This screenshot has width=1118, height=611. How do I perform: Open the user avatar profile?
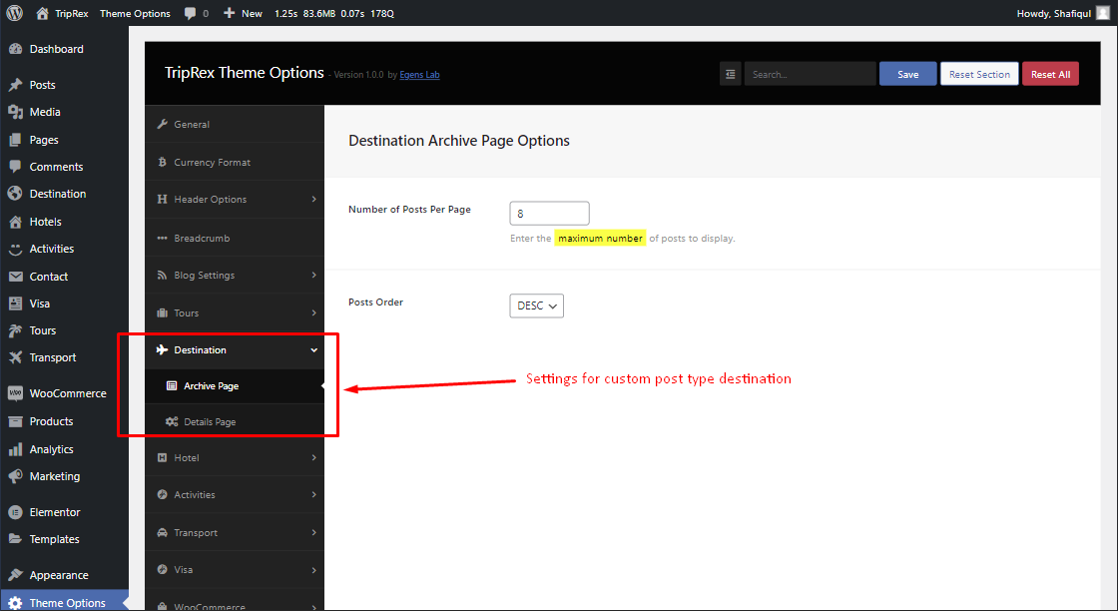1102,13
